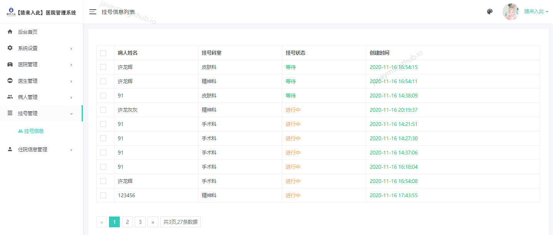Select the 医生管理 sidebar menu entry
This screenshot has height=235, width=553.
coord(28,81)
